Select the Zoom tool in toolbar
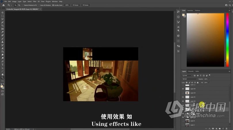The image size is (233, 130). (x=3, y=78)
